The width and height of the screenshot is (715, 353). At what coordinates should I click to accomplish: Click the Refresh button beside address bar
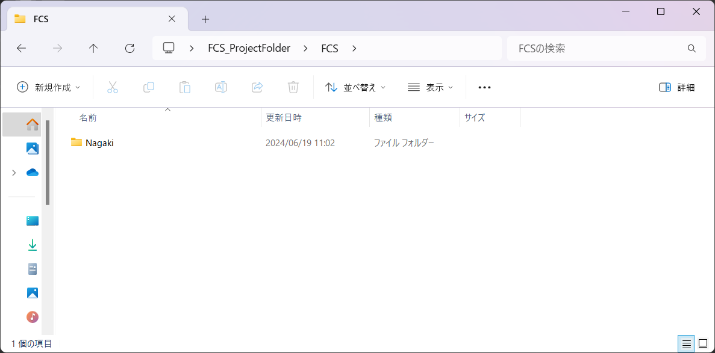[130, 49]
